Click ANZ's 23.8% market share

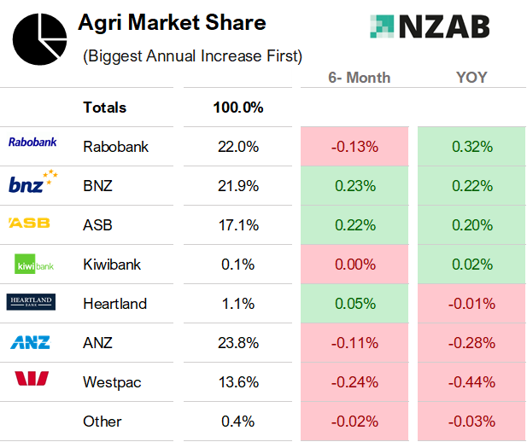237,343
